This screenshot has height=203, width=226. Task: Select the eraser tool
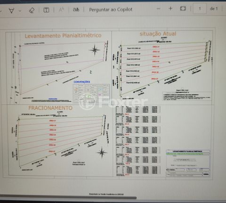coord(32,10)
